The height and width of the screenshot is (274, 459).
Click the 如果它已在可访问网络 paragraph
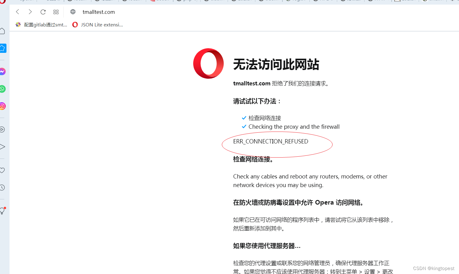point(313,224)
